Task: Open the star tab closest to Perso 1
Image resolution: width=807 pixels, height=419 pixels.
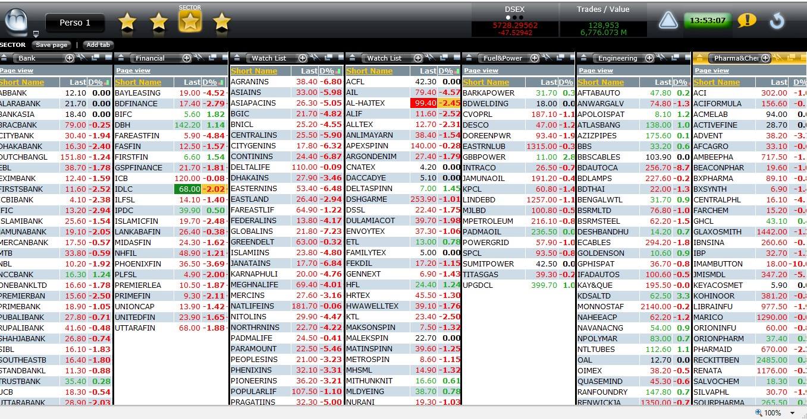Action: tap(127, 23)
